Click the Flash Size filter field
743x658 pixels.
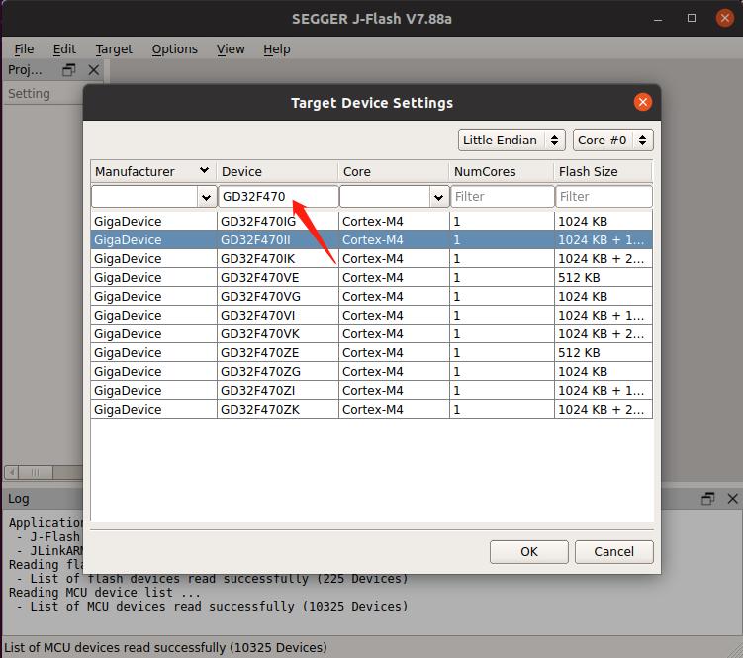click(604, 197)
